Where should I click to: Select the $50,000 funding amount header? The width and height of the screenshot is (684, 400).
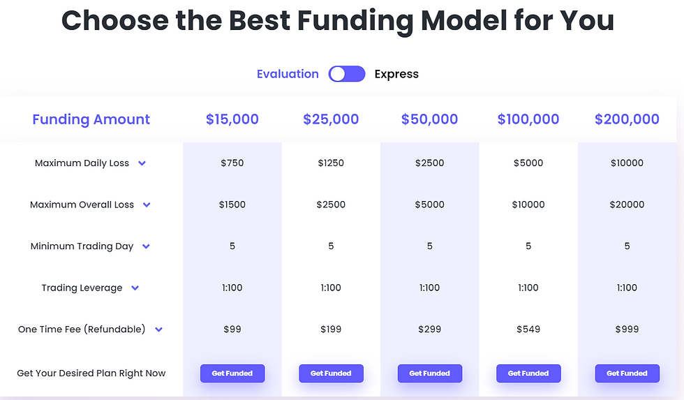430,119
